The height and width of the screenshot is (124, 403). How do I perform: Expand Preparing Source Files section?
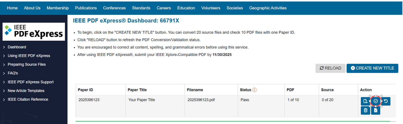27,65
